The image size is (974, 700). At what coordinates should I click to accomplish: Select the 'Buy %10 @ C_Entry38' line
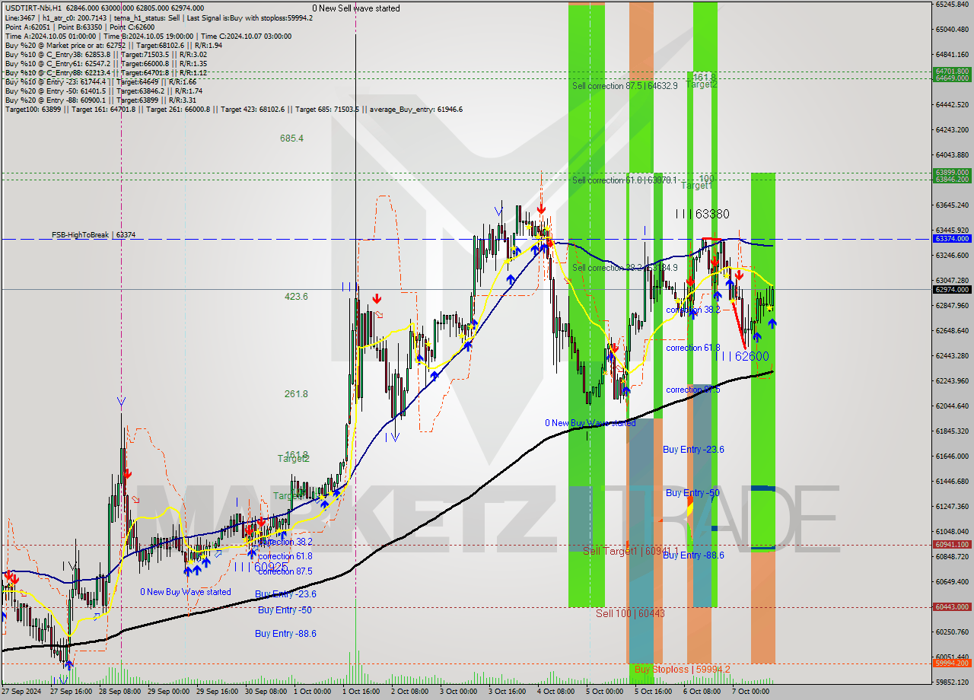coord(106,54)
